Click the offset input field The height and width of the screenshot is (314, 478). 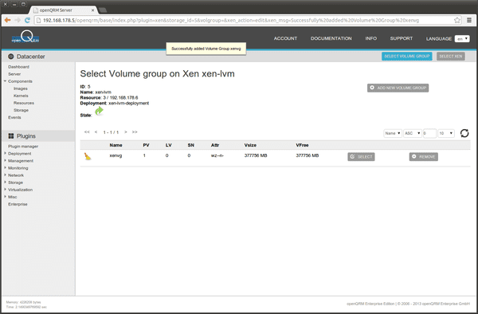(429, 133)
